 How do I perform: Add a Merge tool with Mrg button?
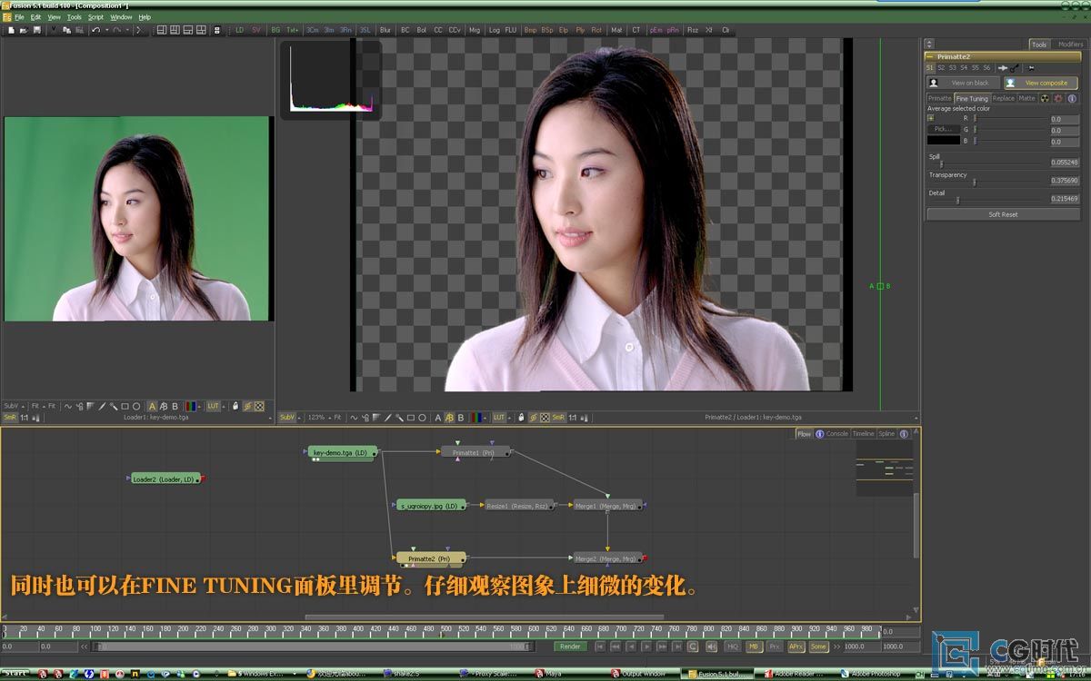475,30
